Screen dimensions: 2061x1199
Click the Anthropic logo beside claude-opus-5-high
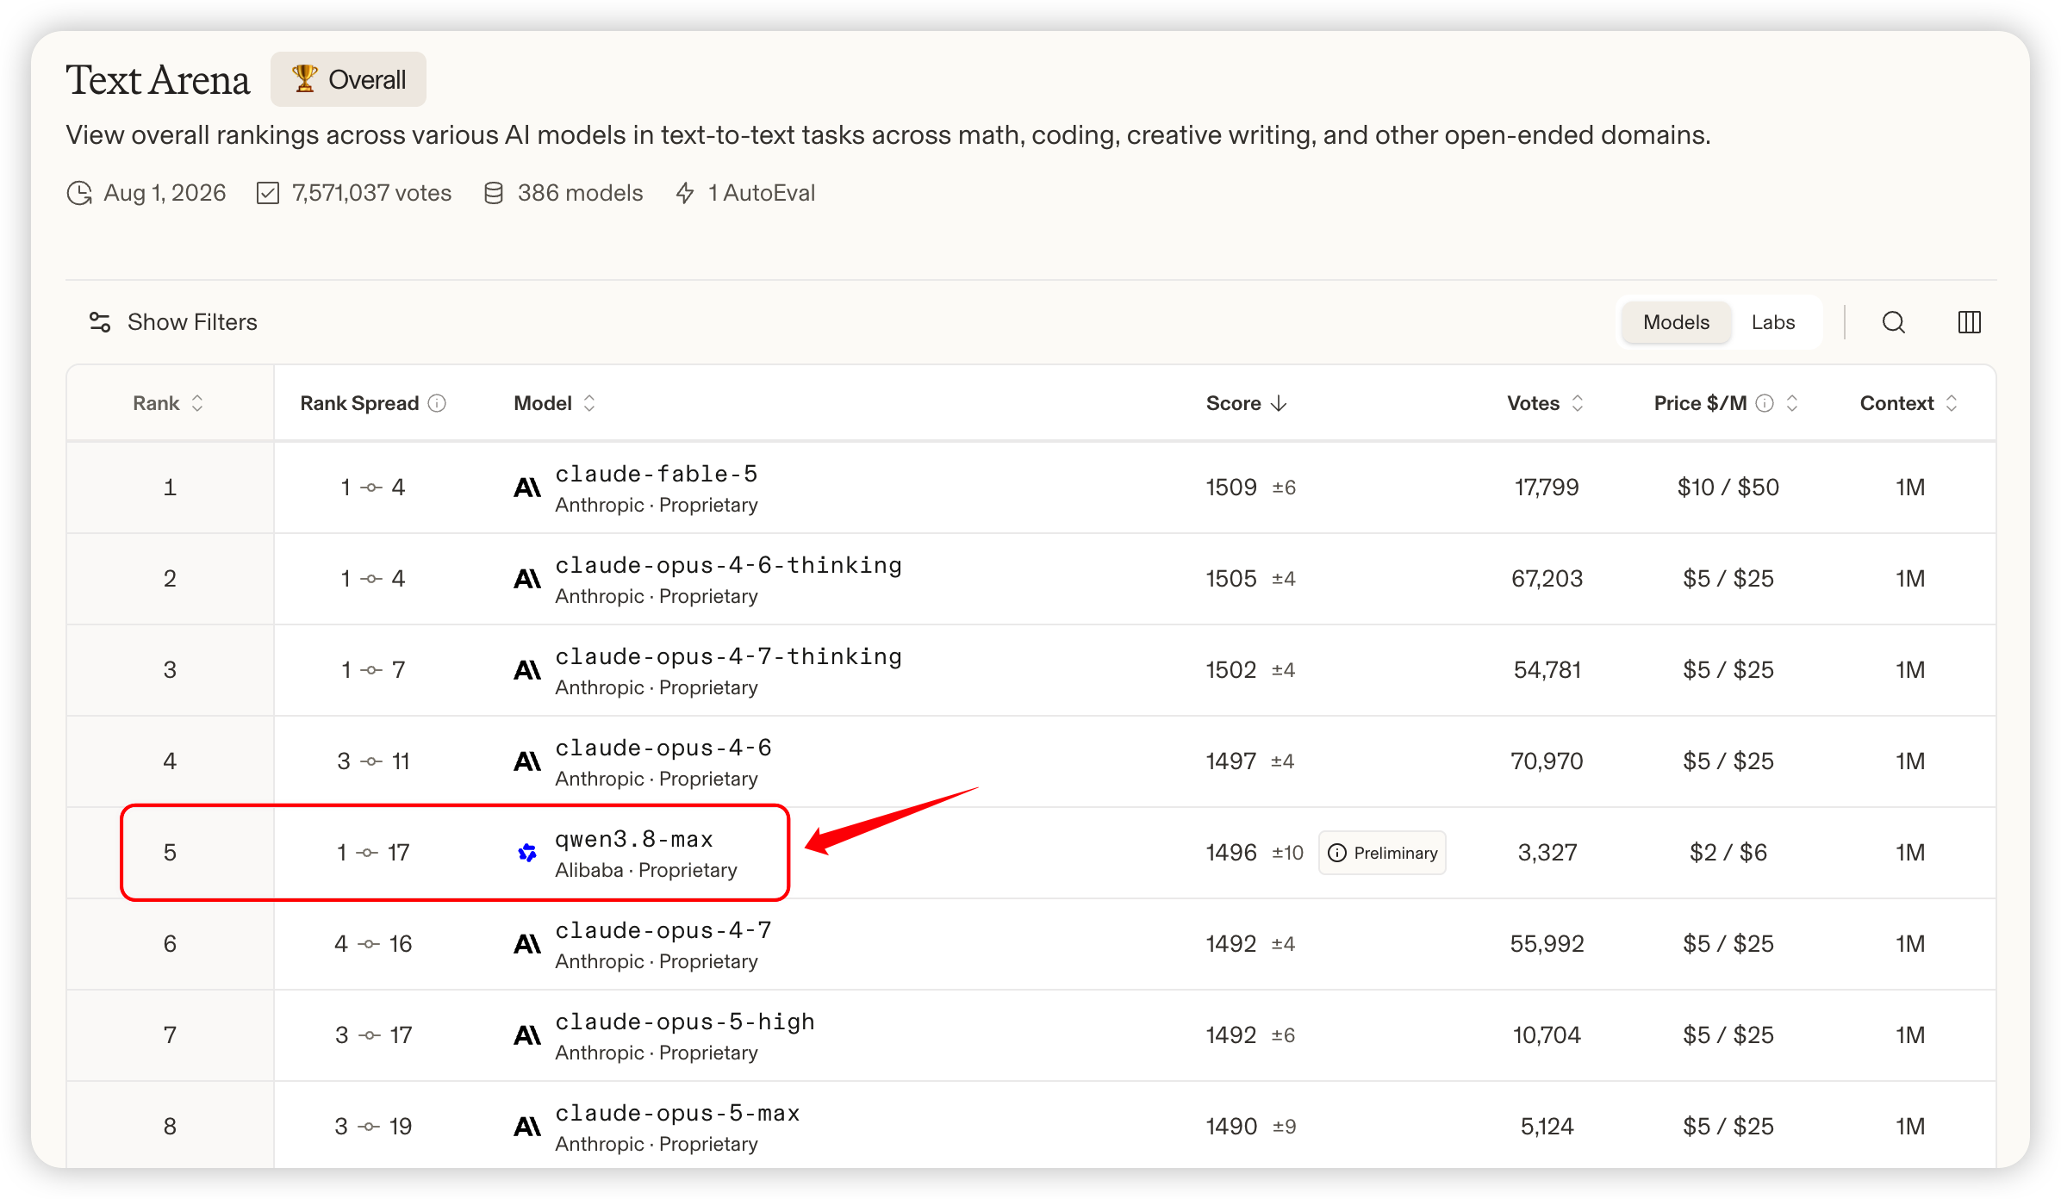[x=527, y=1036]
